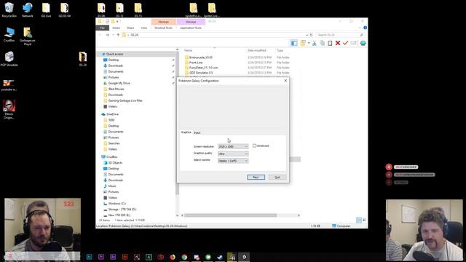Click the Paste clipboard icon in Explorer toolbar

(x=330, y=43)
